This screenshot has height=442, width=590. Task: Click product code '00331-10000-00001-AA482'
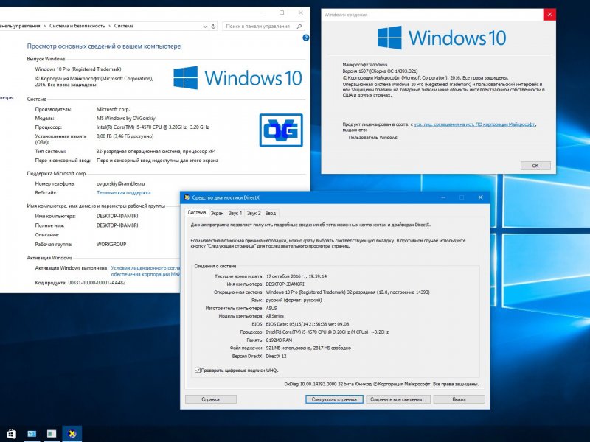tap(97, 283)
